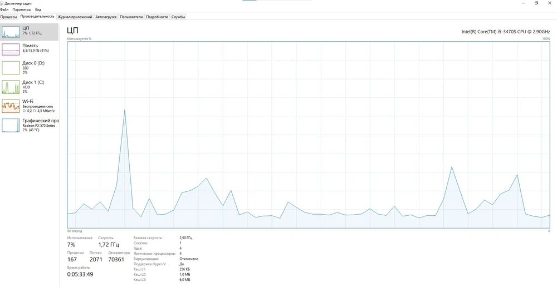Click the Wi-Fi sidebar label
The image size is (557, 292).
tap(28, 101)
